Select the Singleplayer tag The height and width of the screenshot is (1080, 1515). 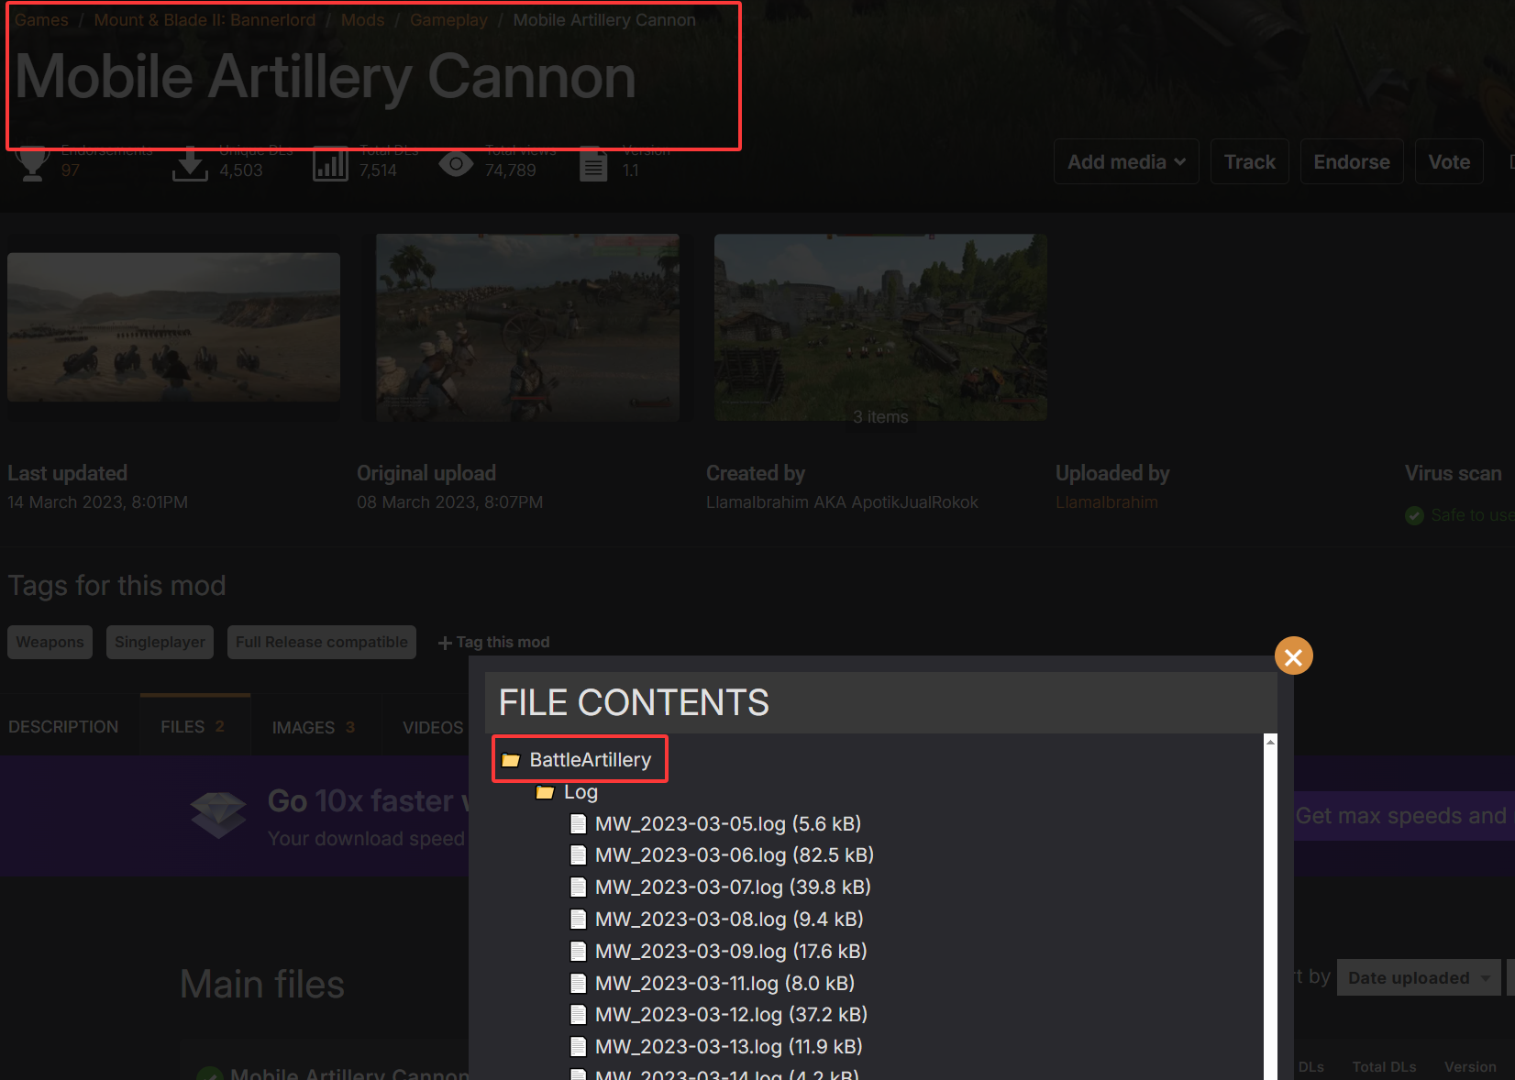point(160,642)
